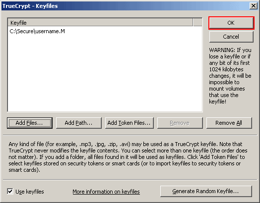This screenshot has height=203, width=260.
Task: Choose the Add Path button
Action: point(79,123)
